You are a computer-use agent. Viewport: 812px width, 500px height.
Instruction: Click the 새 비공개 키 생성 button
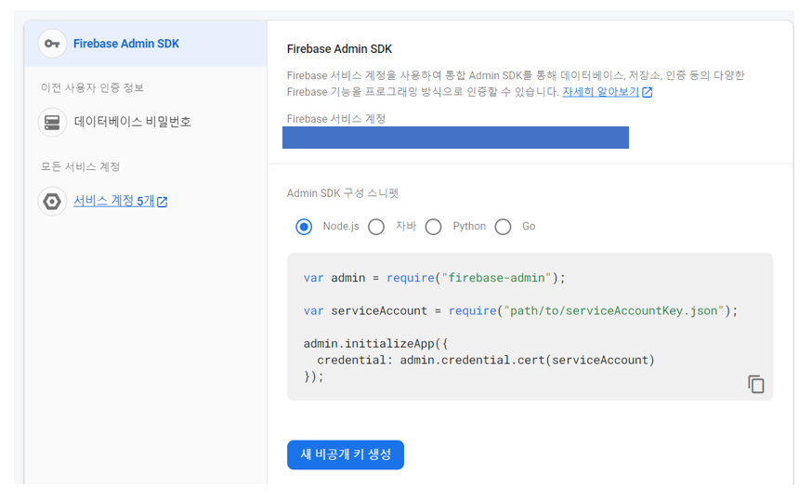[x=346, y=454]
